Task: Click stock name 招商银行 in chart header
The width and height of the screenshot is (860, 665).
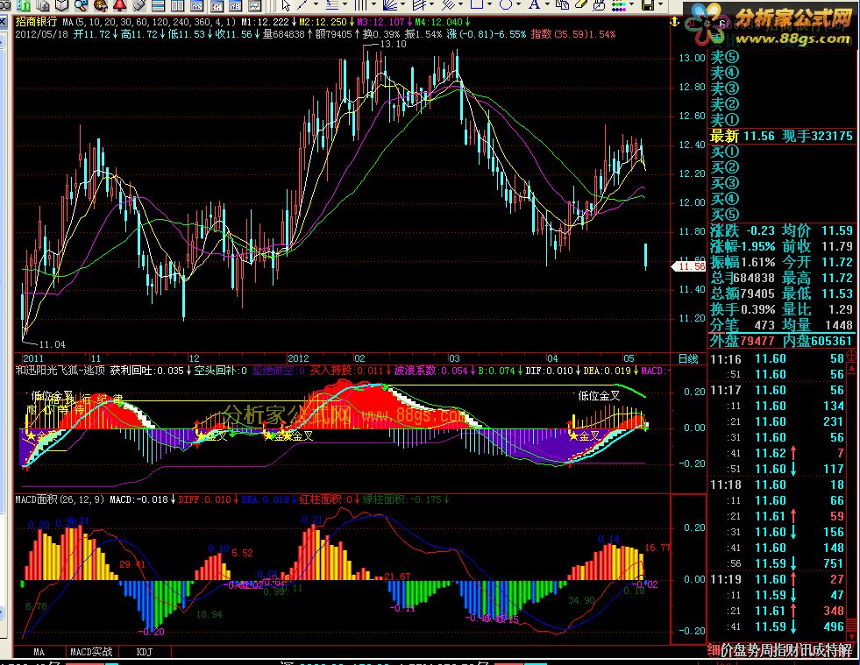Action: coord(36,22)
